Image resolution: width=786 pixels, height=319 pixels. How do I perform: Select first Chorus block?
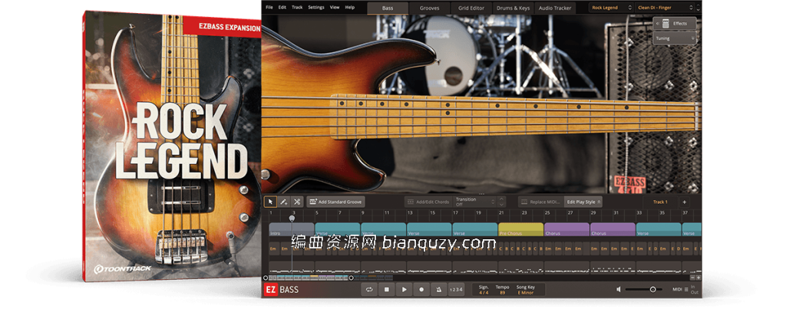tap(567, 229)
